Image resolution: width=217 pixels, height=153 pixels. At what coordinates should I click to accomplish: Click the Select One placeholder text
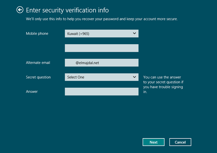coord(76,77)
